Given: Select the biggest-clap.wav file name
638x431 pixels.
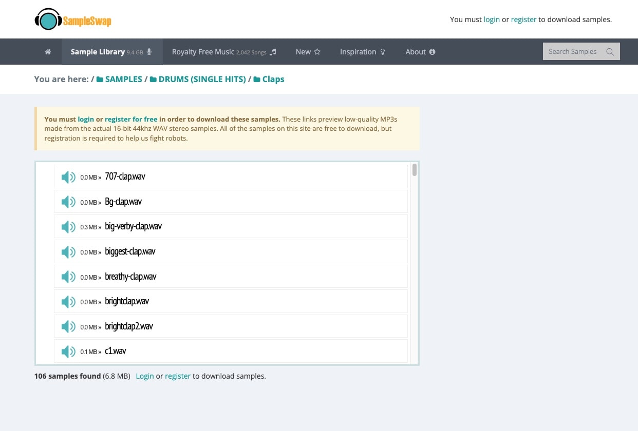Looking at the screenshot, I should click(x=130, y=251).
